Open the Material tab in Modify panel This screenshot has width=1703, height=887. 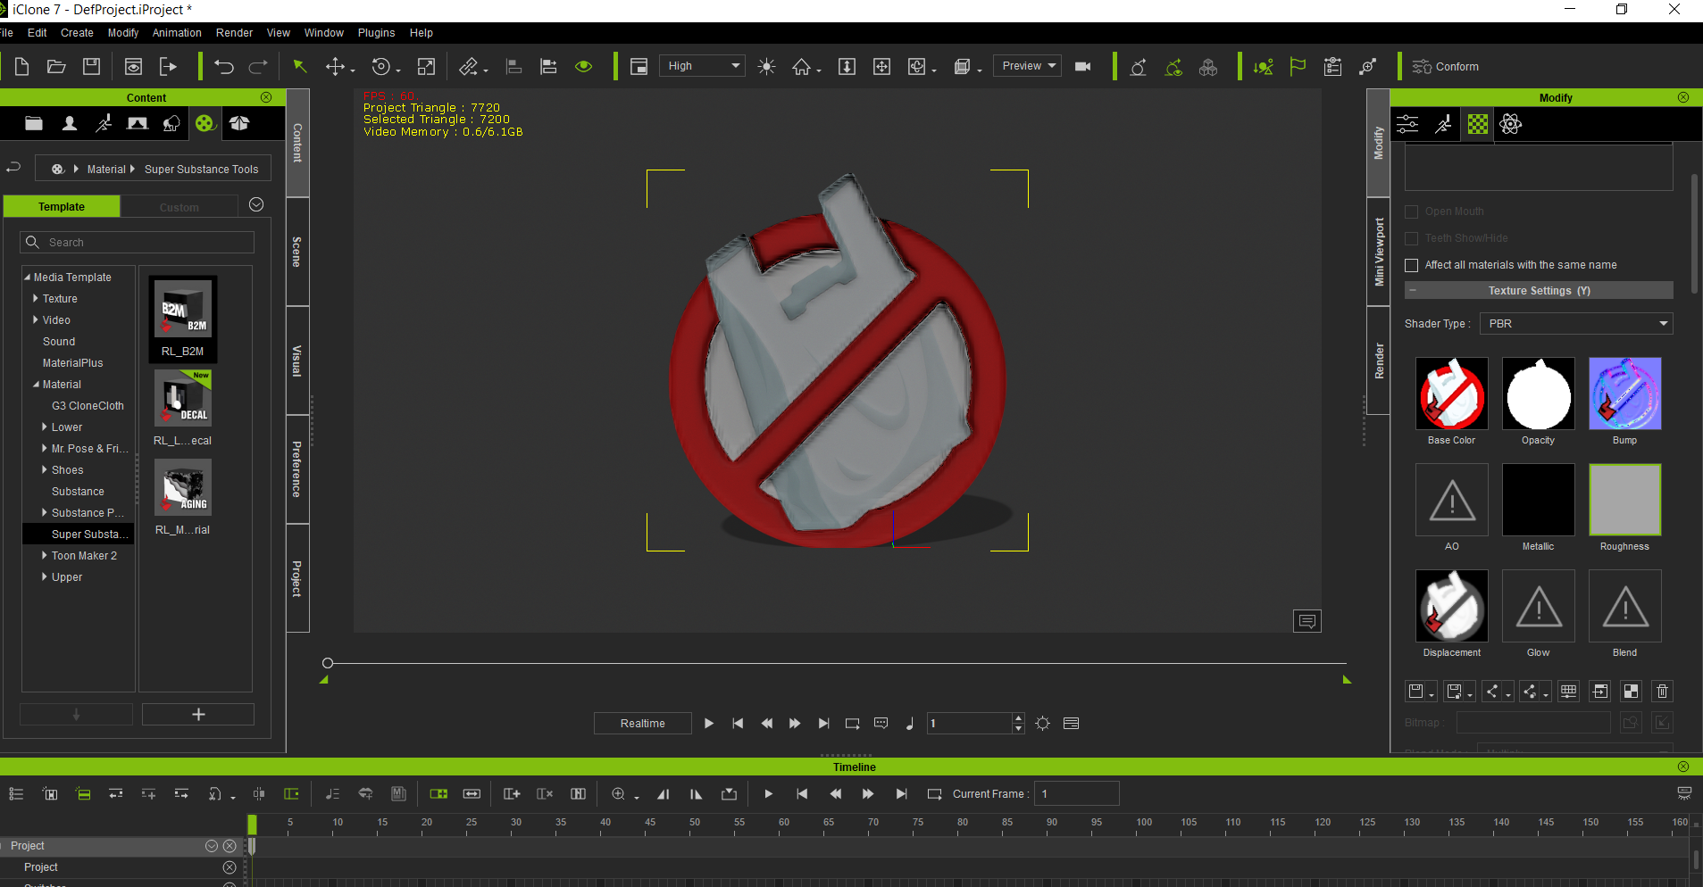point(1478,124)
